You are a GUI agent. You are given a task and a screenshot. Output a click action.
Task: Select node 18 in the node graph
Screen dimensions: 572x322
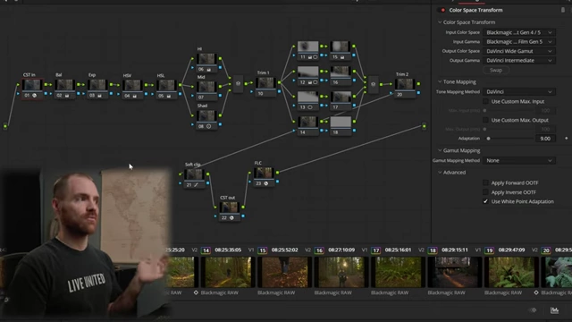point(341,126)
